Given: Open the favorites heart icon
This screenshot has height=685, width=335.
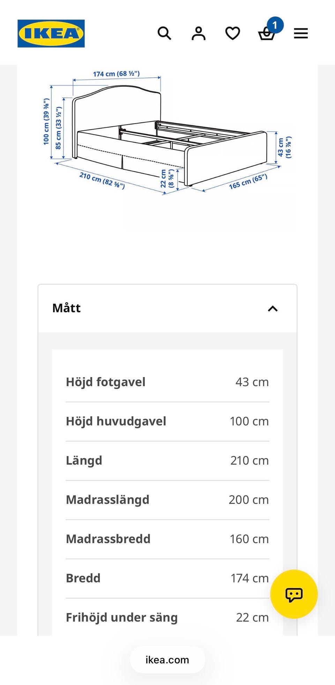Looking at the screenshot, I should 232,34.
